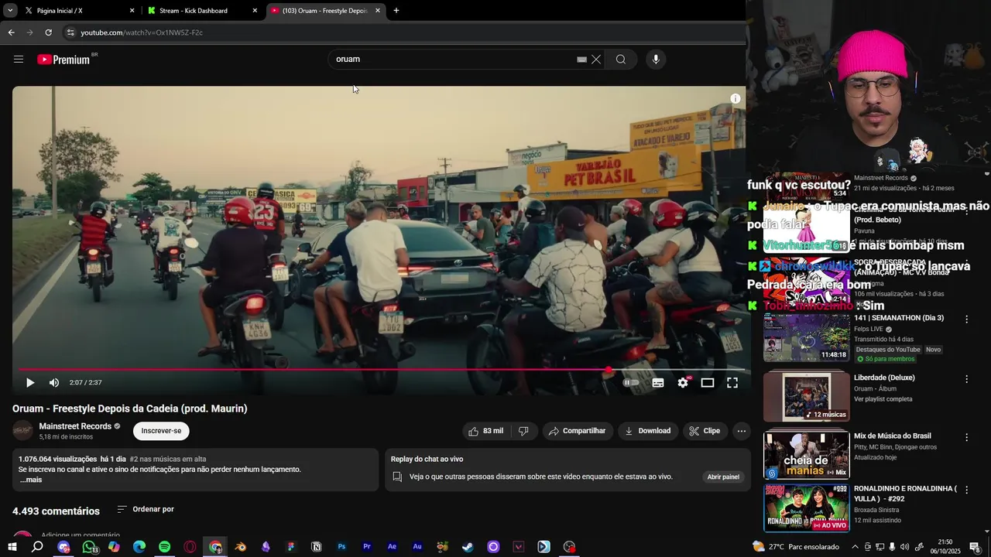The height and width of the screenshot is (557, 991).
Task: Open Spotify from the taskbar
Action: point(165,547)
